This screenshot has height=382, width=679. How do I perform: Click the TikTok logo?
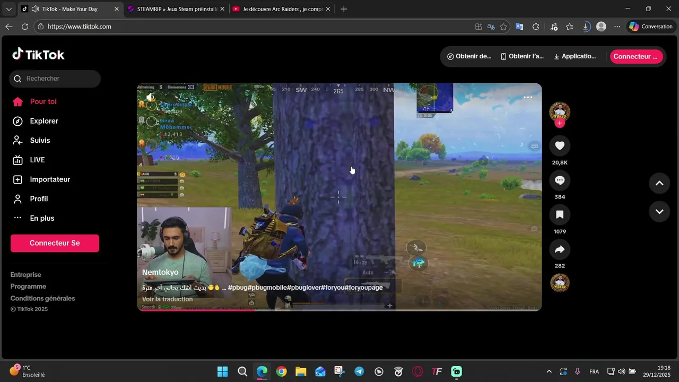38,54
